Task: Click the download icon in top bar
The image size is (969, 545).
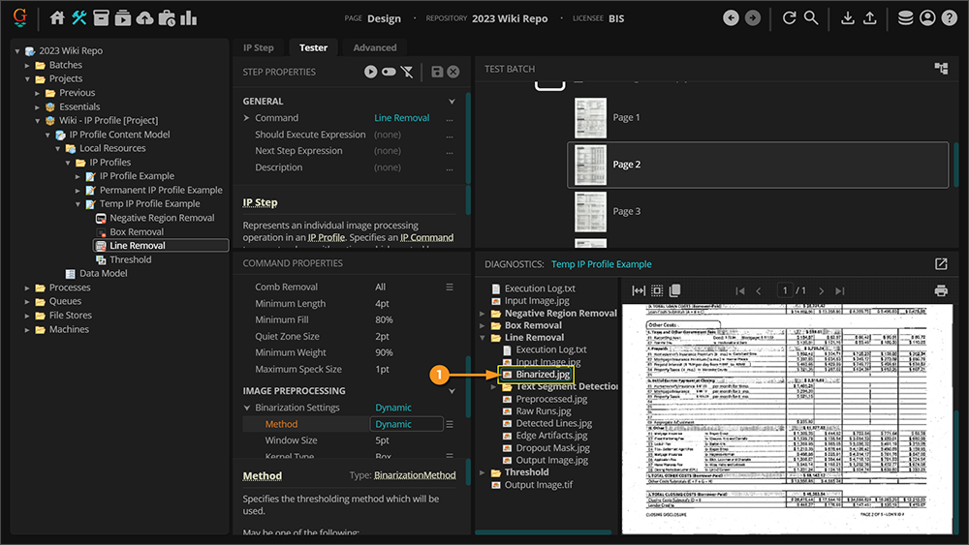Action: (848, 17)
